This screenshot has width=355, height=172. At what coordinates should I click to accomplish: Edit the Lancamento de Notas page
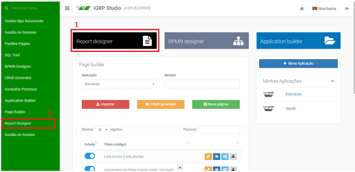(208, 169)
